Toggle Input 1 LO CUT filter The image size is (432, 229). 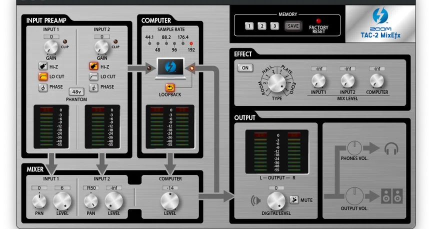43,76
